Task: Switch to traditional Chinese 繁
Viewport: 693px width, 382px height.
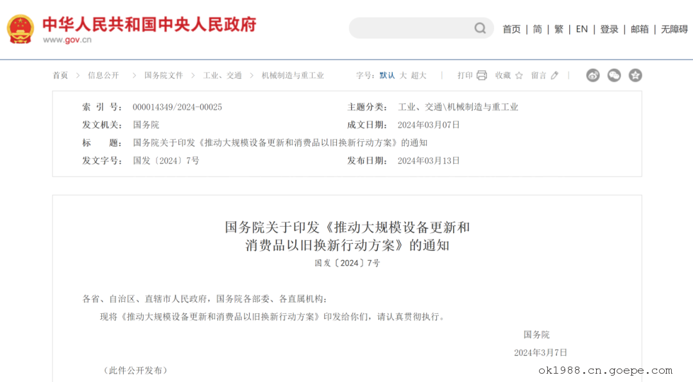Action: pyautogui.click(x=559, y=29)
